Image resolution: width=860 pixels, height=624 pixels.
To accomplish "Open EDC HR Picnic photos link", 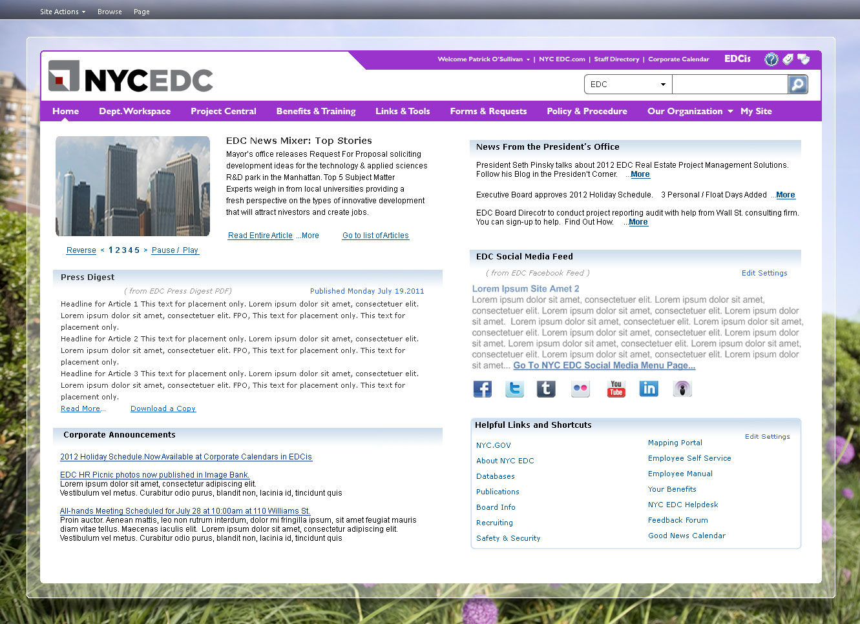I will tap(154, 475).
